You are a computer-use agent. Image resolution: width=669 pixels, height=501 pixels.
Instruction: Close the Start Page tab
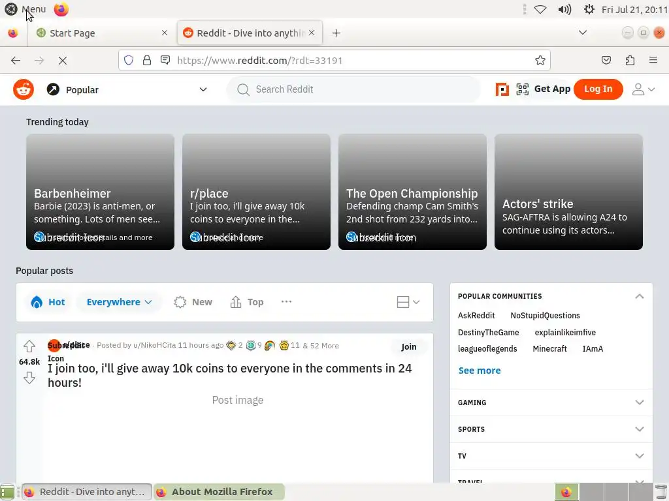click(x=164, y=33)
